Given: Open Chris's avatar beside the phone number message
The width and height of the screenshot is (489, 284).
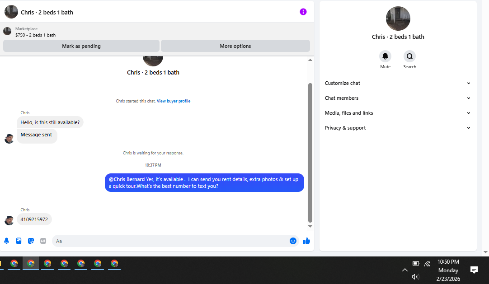Looking at the screenshot, I should [x=9, y=220].
